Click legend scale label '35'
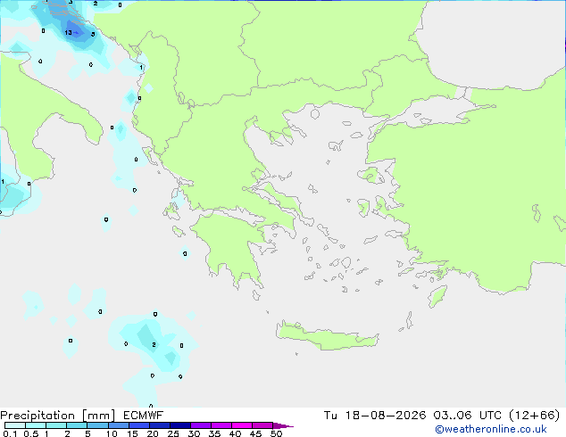 [214, 433]
